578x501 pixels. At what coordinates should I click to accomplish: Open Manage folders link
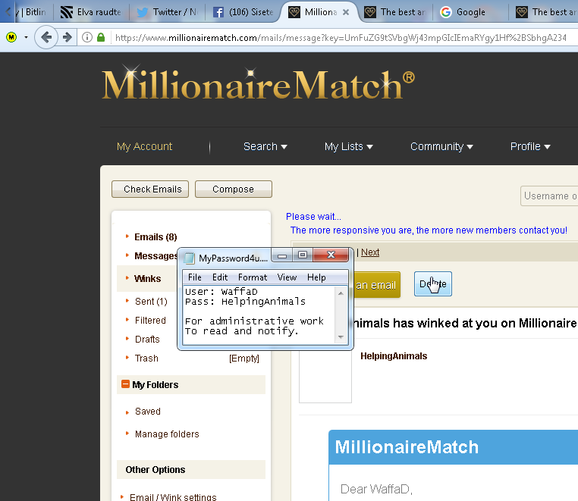(167, 434)
